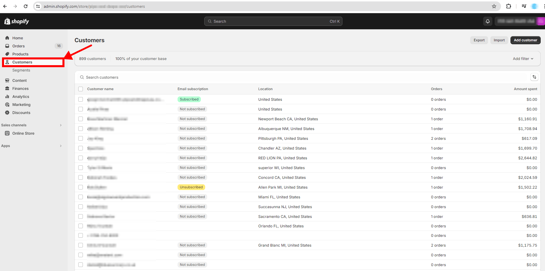
Task: Select the checkbox on the Subscribed customer row
Action: [81, 99]
